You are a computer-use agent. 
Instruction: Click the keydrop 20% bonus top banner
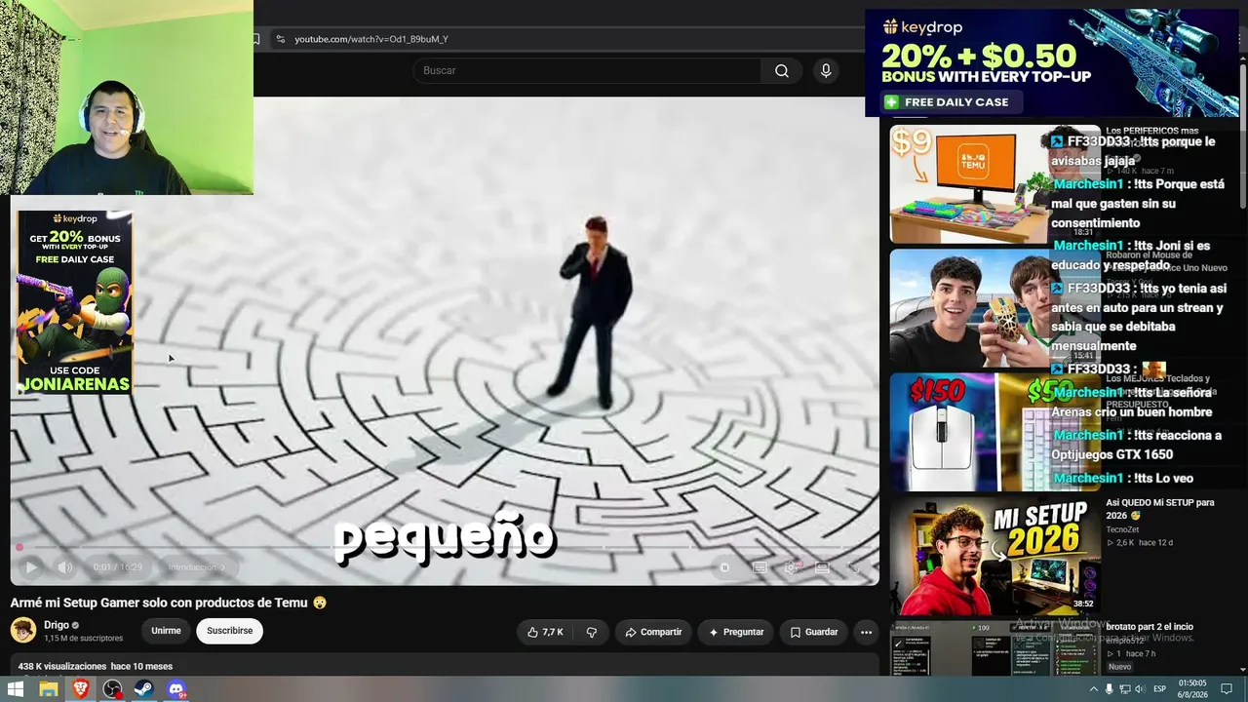pyautogui.click(x=1051, y=62)
